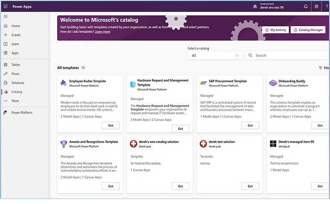This screenshot has width=330, height=204.
Task: Click derek's new catalog solution icon
Action: (133, 144)
